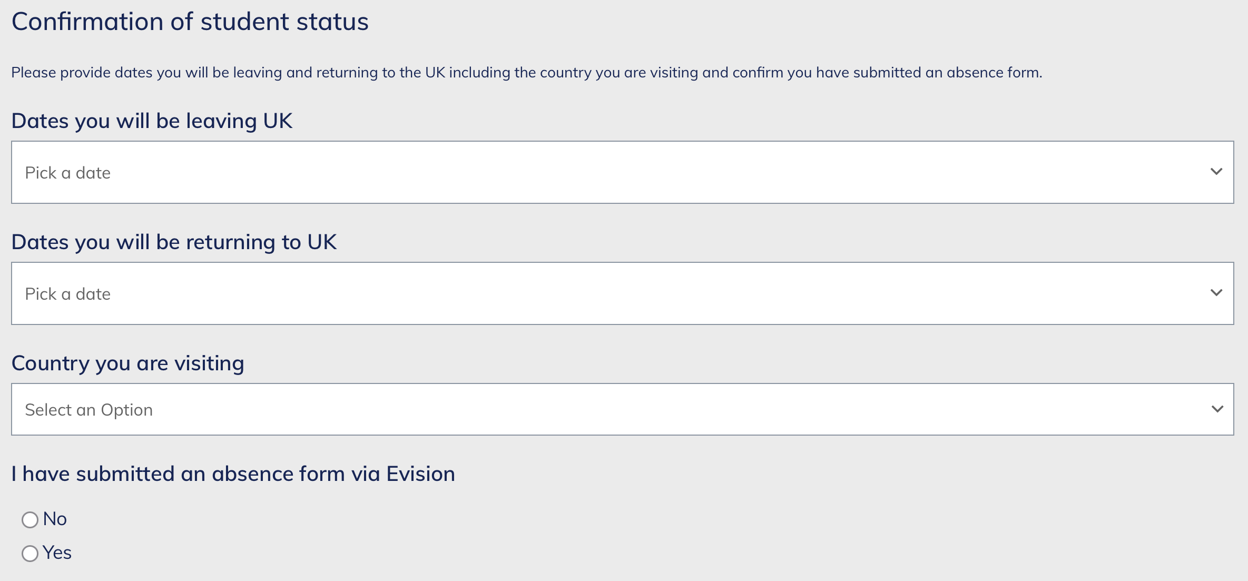Expand the 'Select an Option' country dropdown
Image resolution: width=1248 pixels, height=581 pixels.
tap(622, 409)
